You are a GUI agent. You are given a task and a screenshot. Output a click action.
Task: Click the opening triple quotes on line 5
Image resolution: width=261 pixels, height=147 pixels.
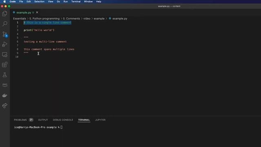click(26, 38)
